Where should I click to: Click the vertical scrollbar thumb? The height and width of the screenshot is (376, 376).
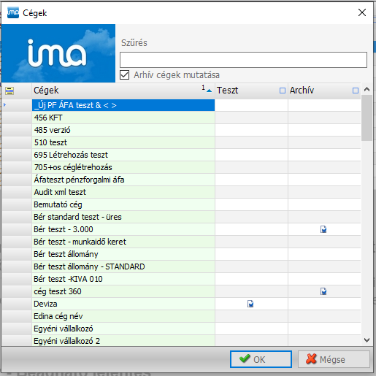pos(367,118)
